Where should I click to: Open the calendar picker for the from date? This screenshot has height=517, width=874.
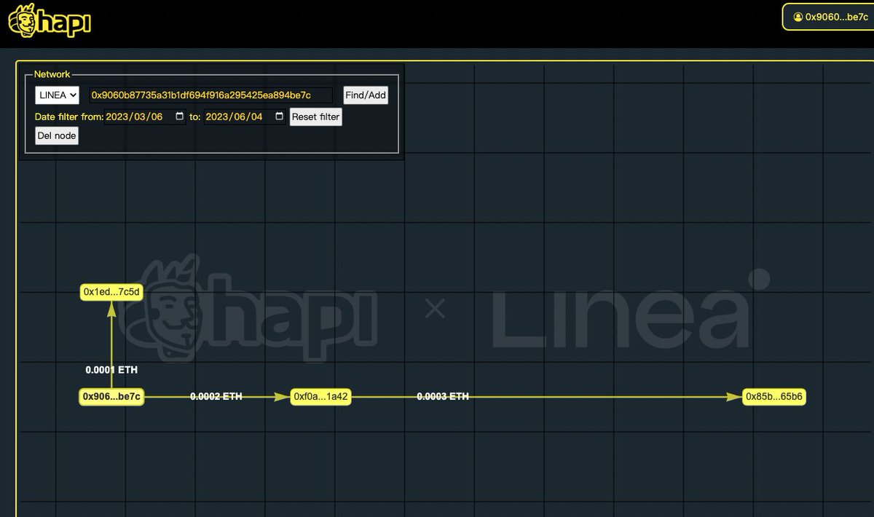pos(179,117)
